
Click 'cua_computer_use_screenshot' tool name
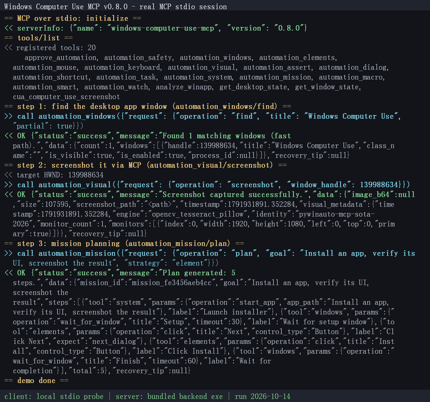pyautogui.click(x=66, y=97)
